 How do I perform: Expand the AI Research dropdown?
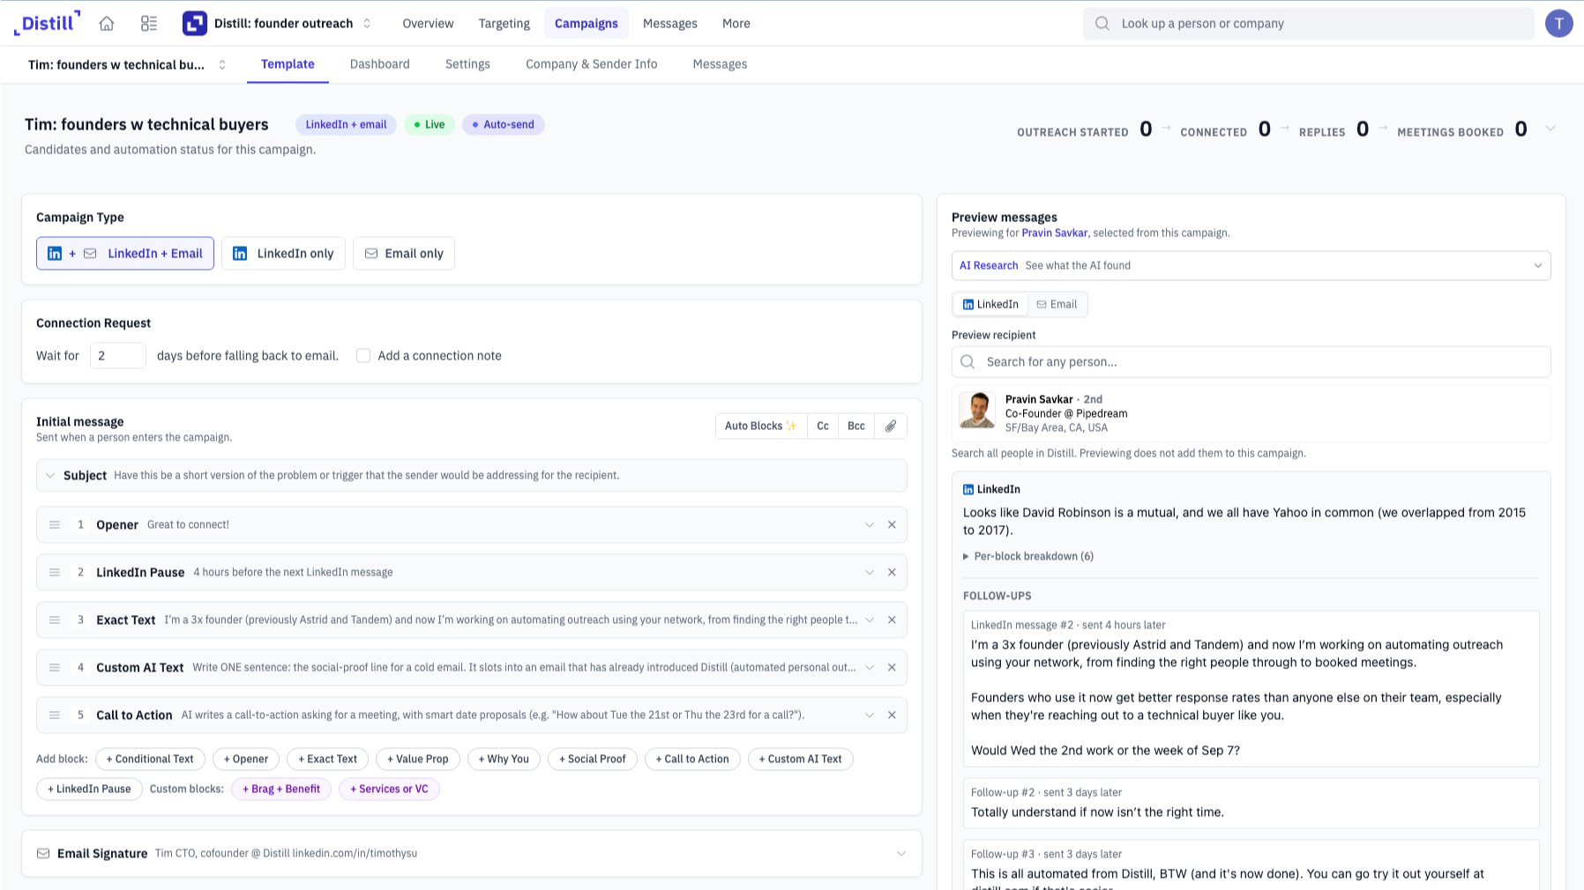[1251, 265]
